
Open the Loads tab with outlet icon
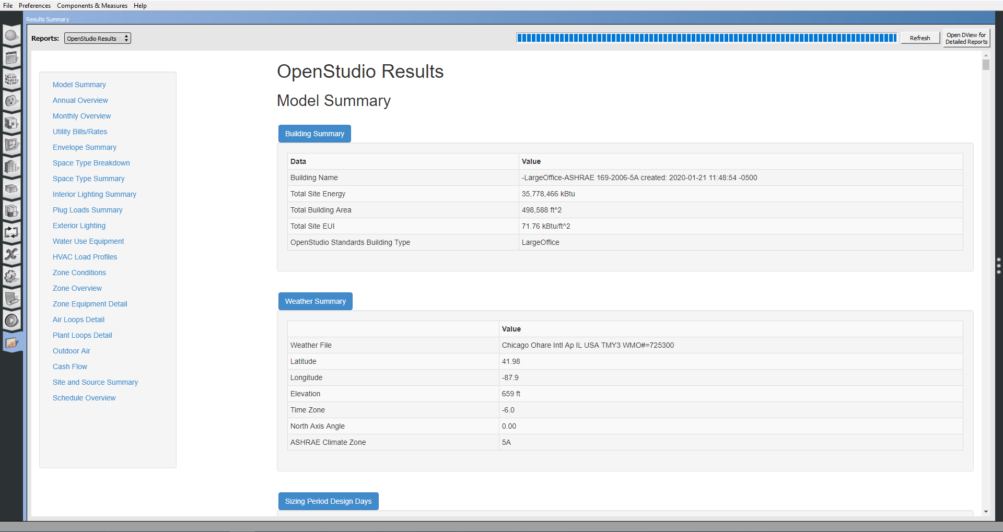(12, 101)
